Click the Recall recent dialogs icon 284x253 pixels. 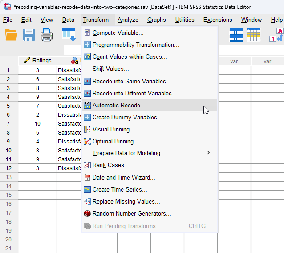[x=69, y=34]
